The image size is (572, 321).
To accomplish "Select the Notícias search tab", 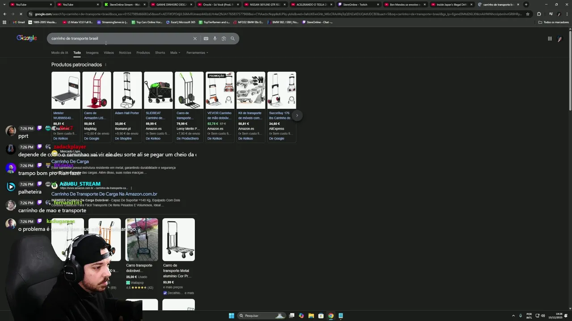I will pyautogui.click(x=125, y=53).
